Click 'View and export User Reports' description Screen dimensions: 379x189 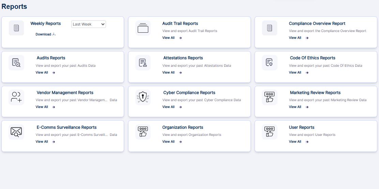tap(312, 135)
